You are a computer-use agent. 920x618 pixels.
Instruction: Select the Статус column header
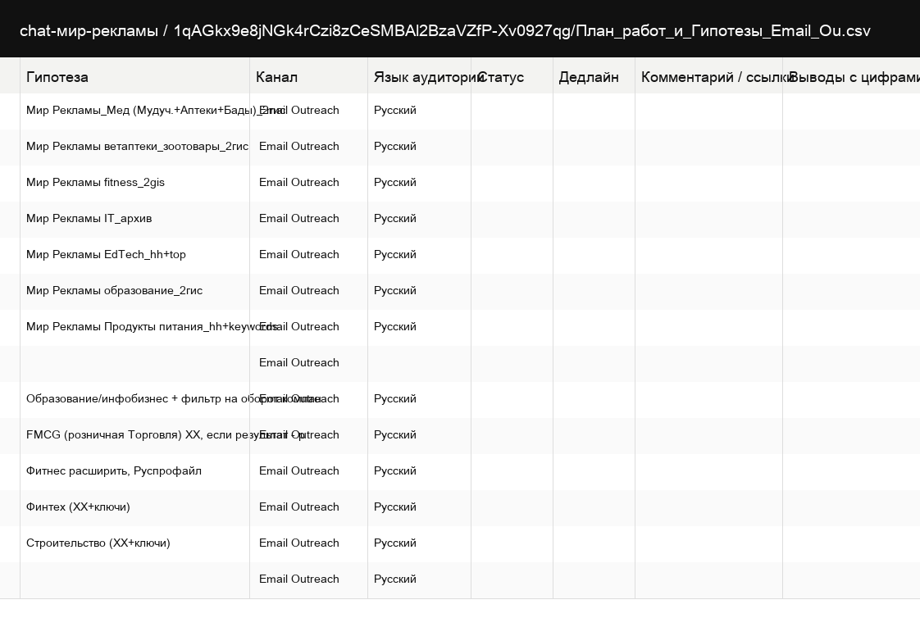(512, 77)
